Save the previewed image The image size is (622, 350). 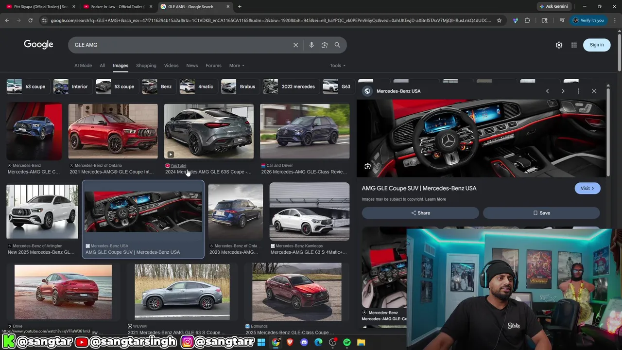point(541,213)
